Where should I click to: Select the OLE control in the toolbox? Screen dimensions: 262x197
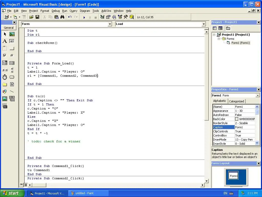click(5, 106)
